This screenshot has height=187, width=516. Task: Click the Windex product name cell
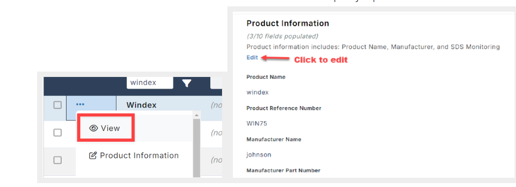tap(141, 105)
